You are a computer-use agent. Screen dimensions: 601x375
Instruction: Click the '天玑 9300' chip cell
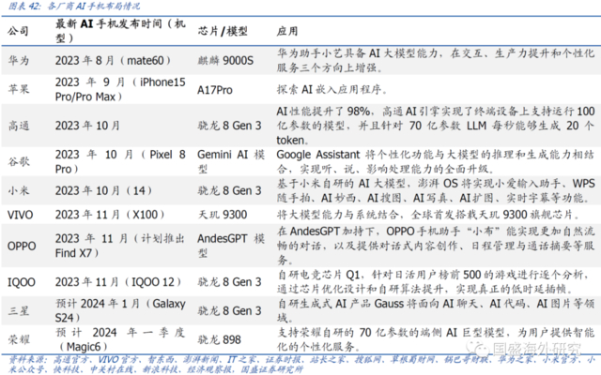[x=223, y=215]
